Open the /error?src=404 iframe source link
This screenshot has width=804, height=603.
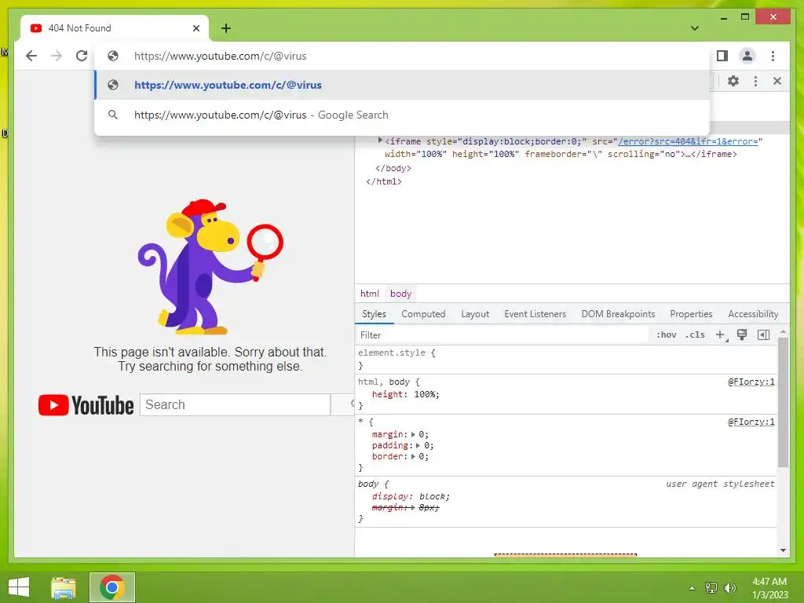coord(688,141)
